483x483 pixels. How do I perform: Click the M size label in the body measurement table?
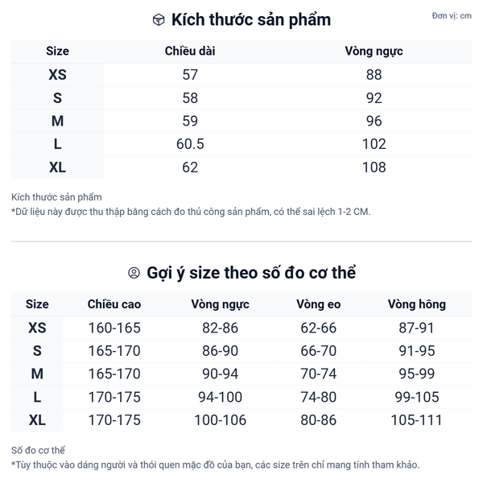(37, 374)
